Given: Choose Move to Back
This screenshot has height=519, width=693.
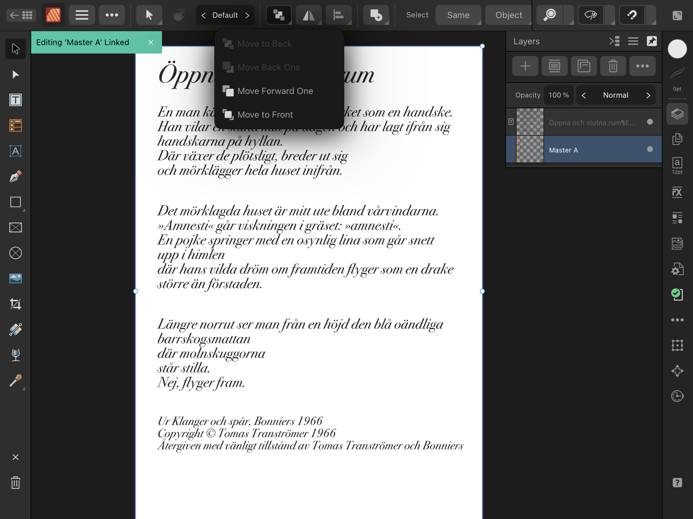Looking at the screenshot, I should (279, 44).
